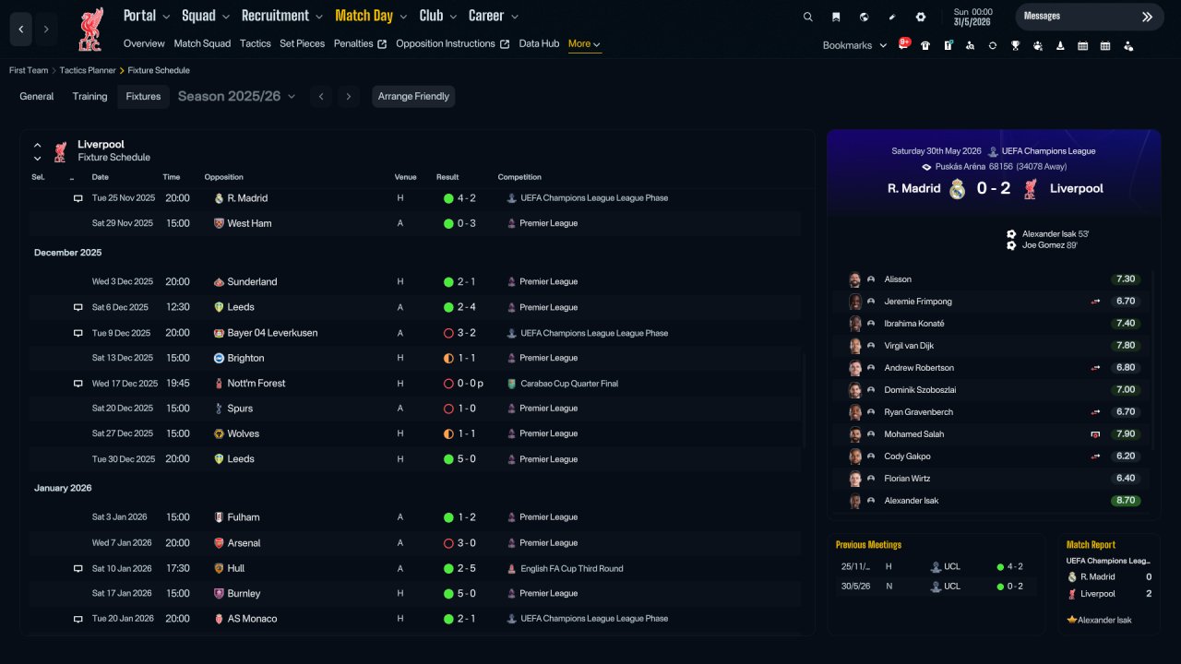Switch to the Training tab
This screenshot has width=1181, height=664.
pos(90,97)
